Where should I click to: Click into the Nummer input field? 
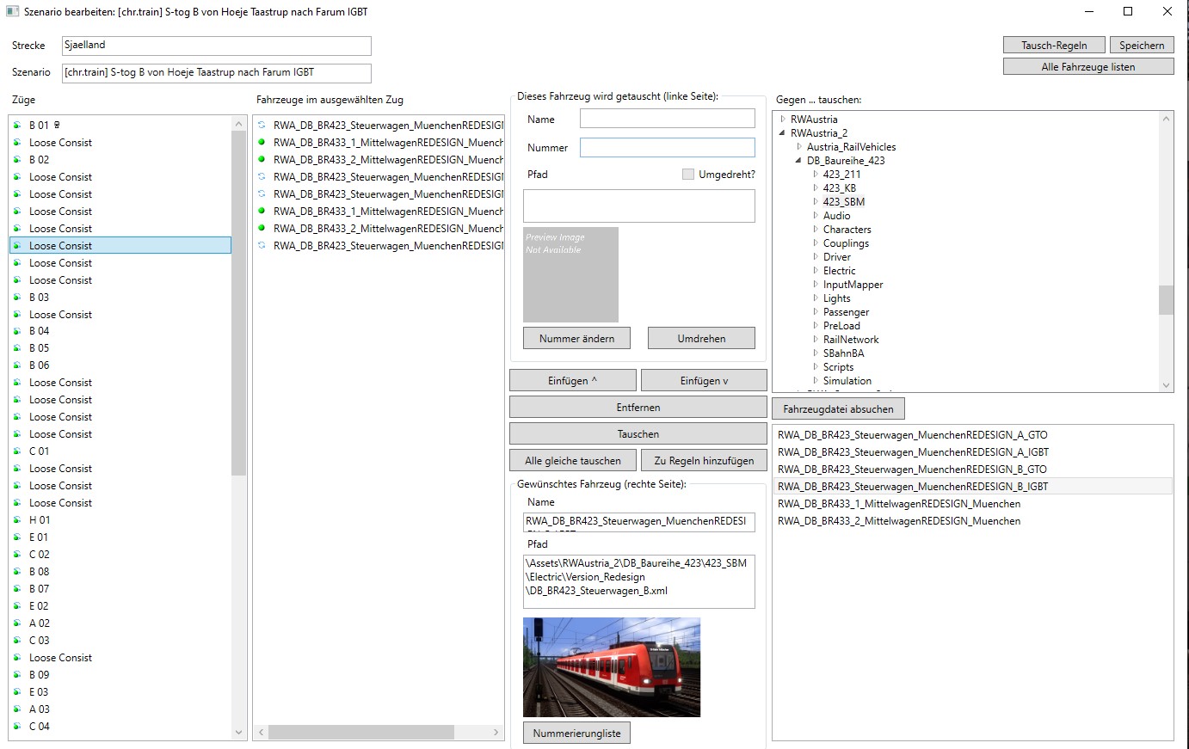(x=667, y=148)
